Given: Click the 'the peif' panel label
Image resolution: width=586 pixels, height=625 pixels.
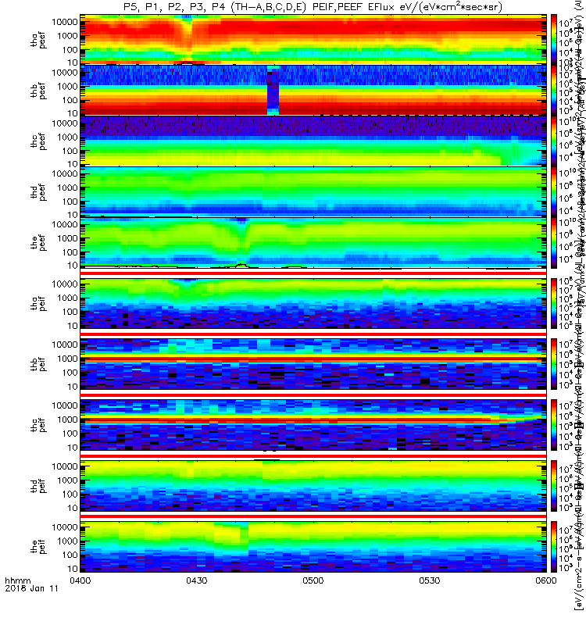Looking at the screenshot, I should (38, 546).
